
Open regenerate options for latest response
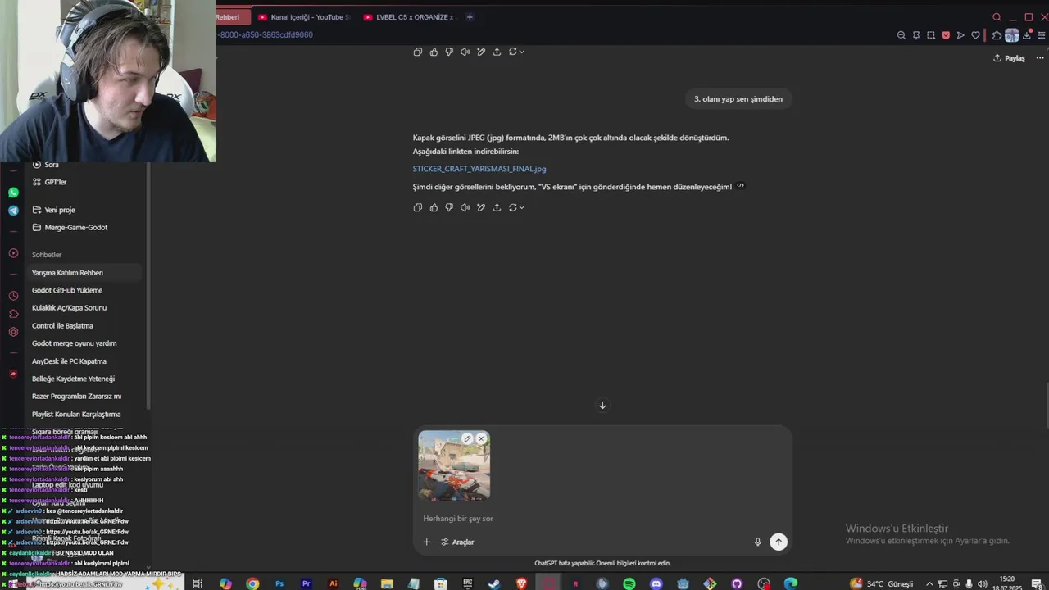pyautogui.click(x=516, y=207)
